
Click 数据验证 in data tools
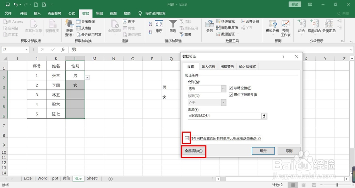coord(225,34)
